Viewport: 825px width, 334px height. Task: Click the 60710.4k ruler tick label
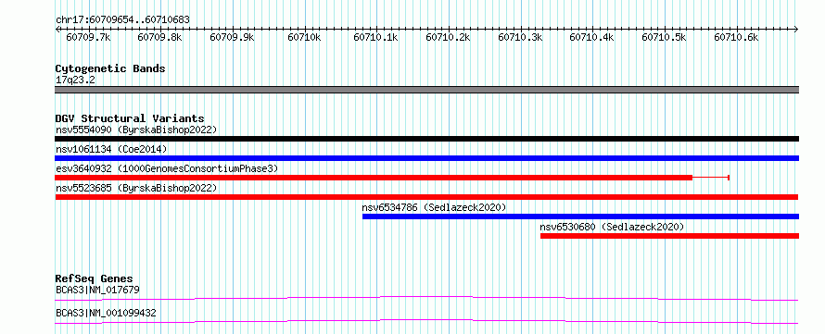click(592, 37)
